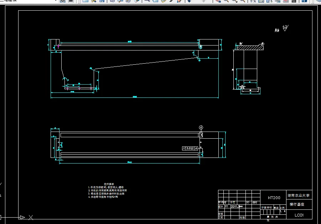Open the Sheet Set Manager icon

(x=278, y=1)
